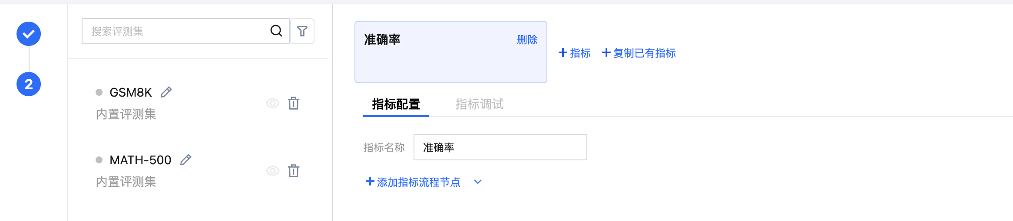This screenshot has height=221, width=1013.
Task: Edit MATH-500 name with pencil icon
Action: [x=185, y=160]
